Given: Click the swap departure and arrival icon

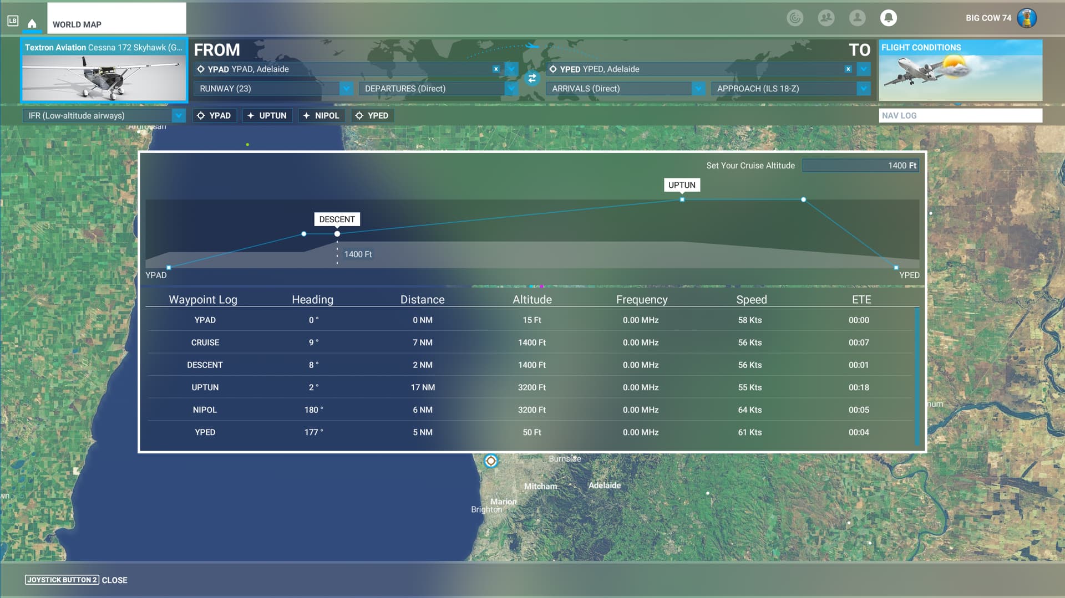Looking at the screenshot, I should pyautogui.click(x=532, y=78).
